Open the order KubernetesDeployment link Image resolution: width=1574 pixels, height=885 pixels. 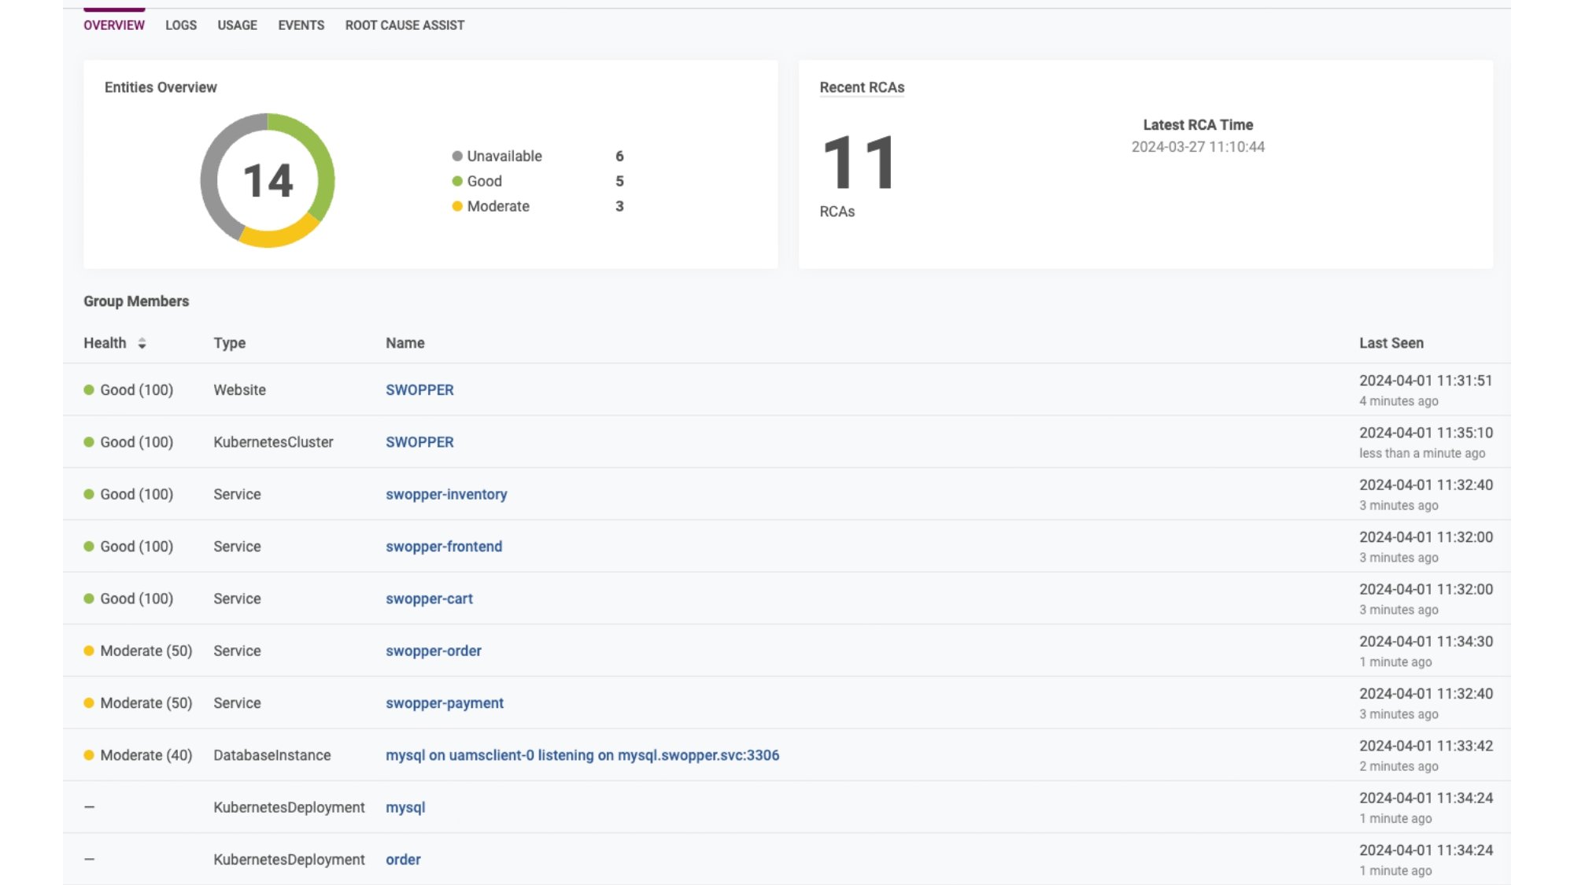point(403,859)
